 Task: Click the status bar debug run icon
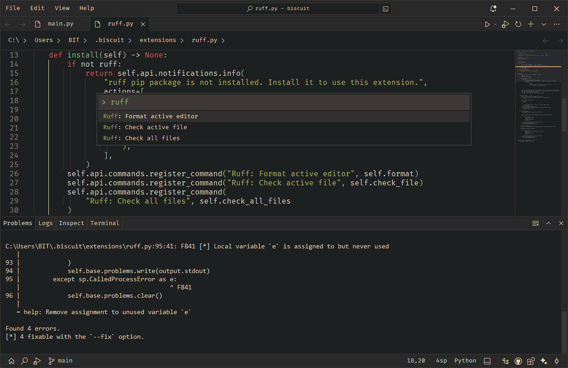pos(37,361)
